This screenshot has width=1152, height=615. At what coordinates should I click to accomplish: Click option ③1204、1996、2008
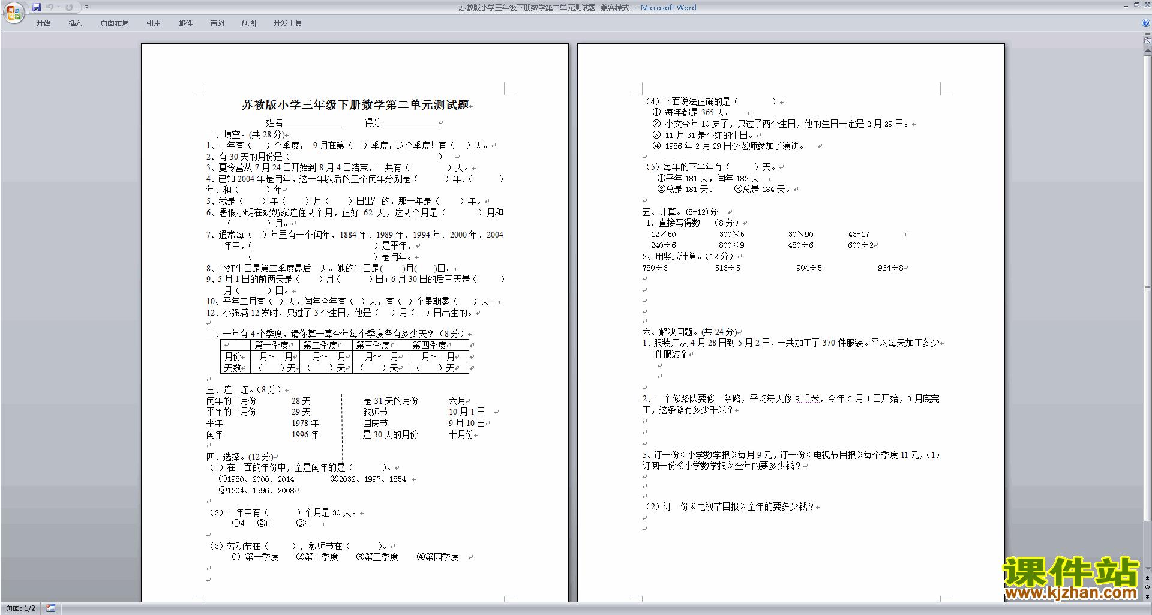(x=256, y=490)
